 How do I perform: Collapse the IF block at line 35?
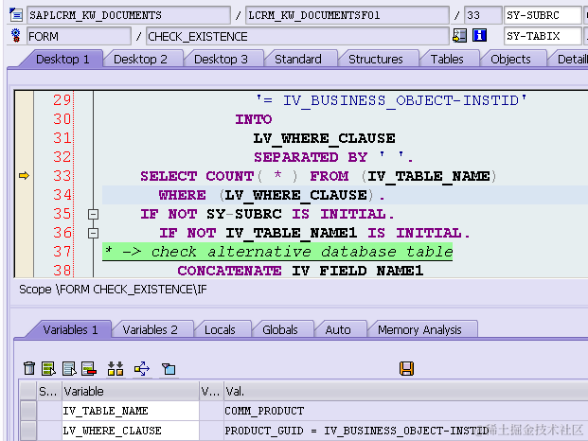(93, 214)
